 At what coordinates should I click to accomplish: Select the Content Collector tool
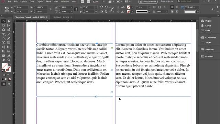point(3,30)
